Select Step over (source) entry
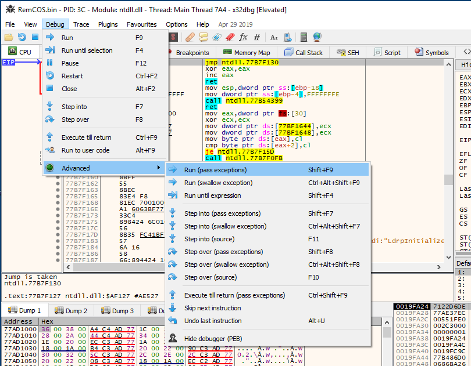 267,277
